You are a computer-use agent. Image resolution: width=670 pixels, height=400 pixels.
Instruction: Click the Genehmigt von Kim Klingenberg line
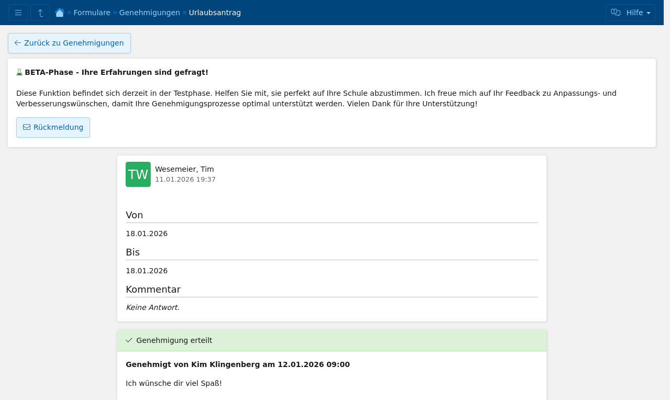pos(238,364)
